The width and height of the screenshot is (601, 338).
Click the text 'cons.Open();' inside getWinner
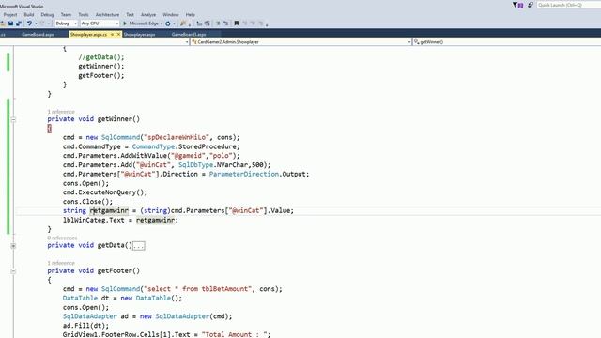pyautogui.click(x=85, y=183)
